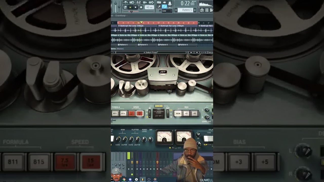Select tape formula 811
324x182 pixels.
[x=115, y=113]
